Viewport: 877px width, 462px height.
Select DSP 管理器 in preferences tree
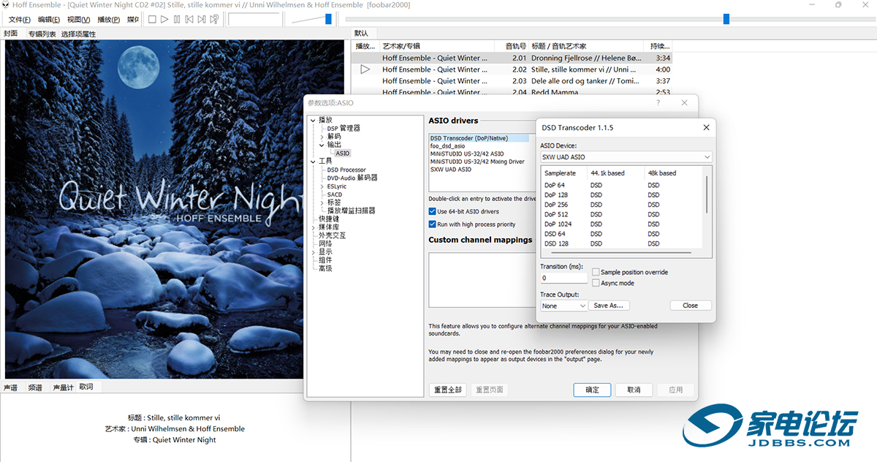click(343, 128)
